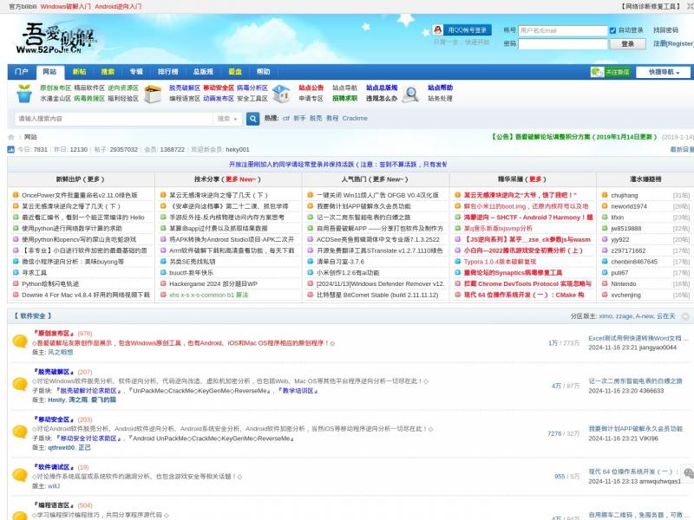Click the house icon beside 站点公告
Screen dimensions: 694x520
pos(281,94)
